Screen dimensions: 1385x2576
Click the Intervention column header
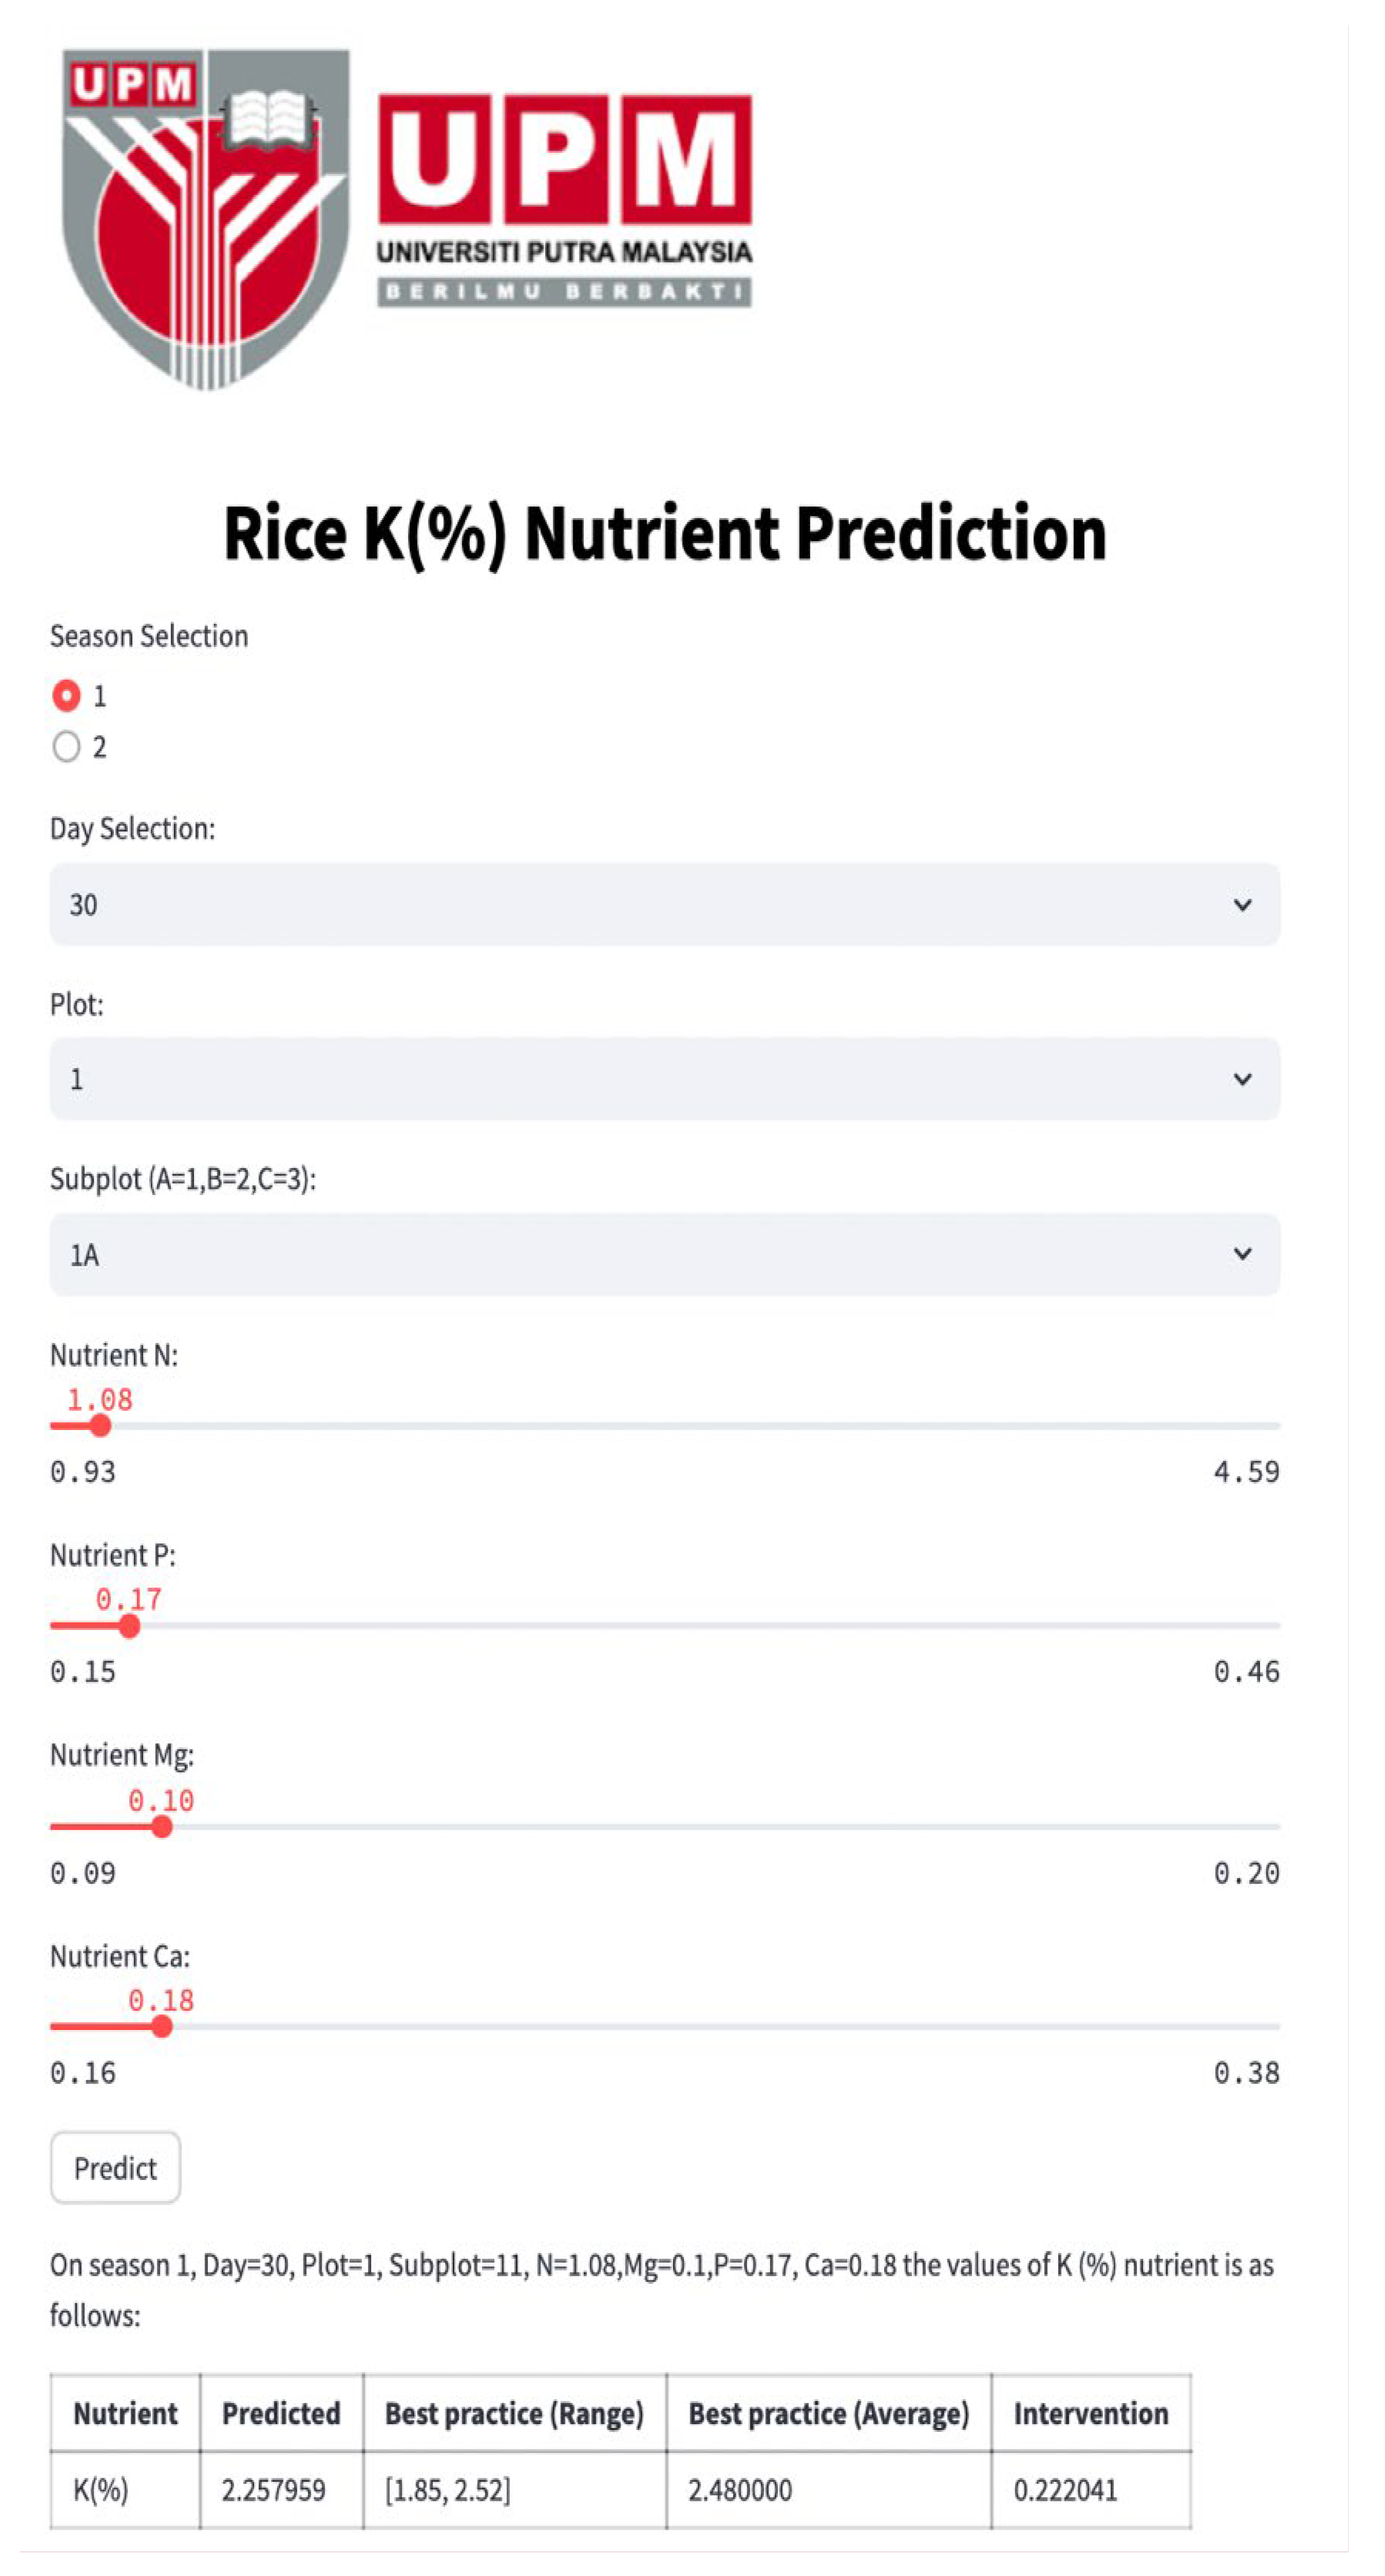pos(1091,2413)
